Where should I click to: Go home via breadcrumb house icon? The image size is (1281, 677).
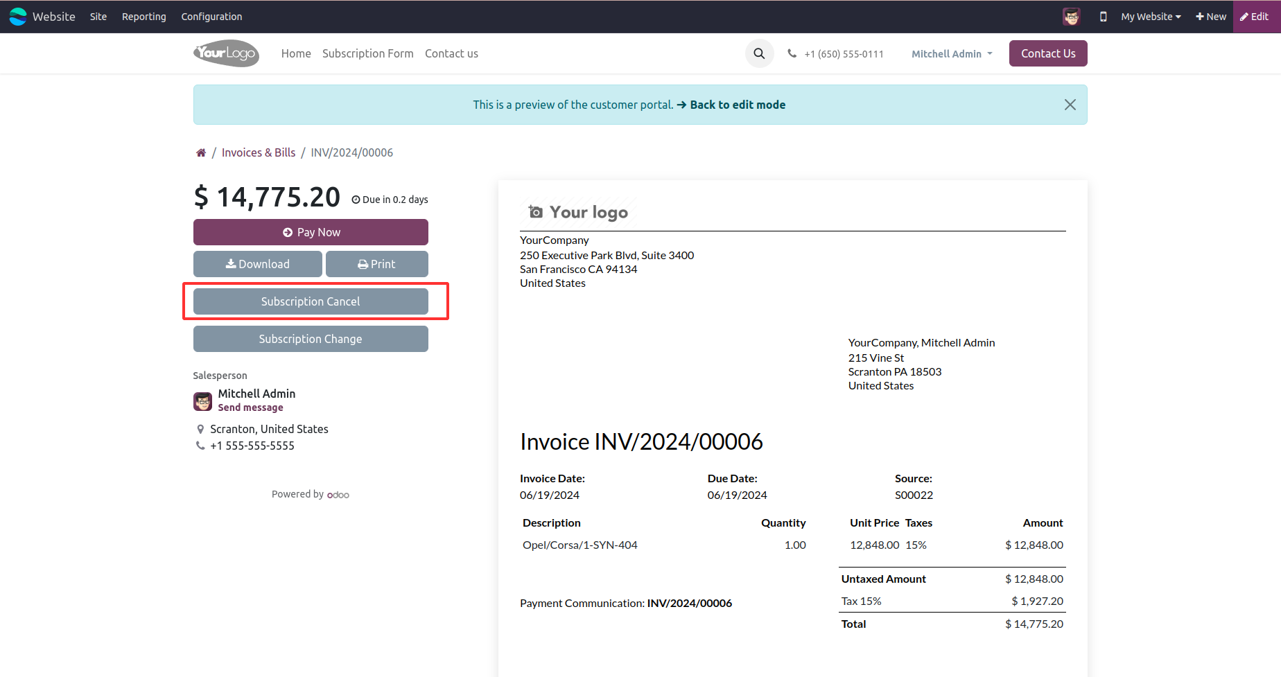point(201,152)
